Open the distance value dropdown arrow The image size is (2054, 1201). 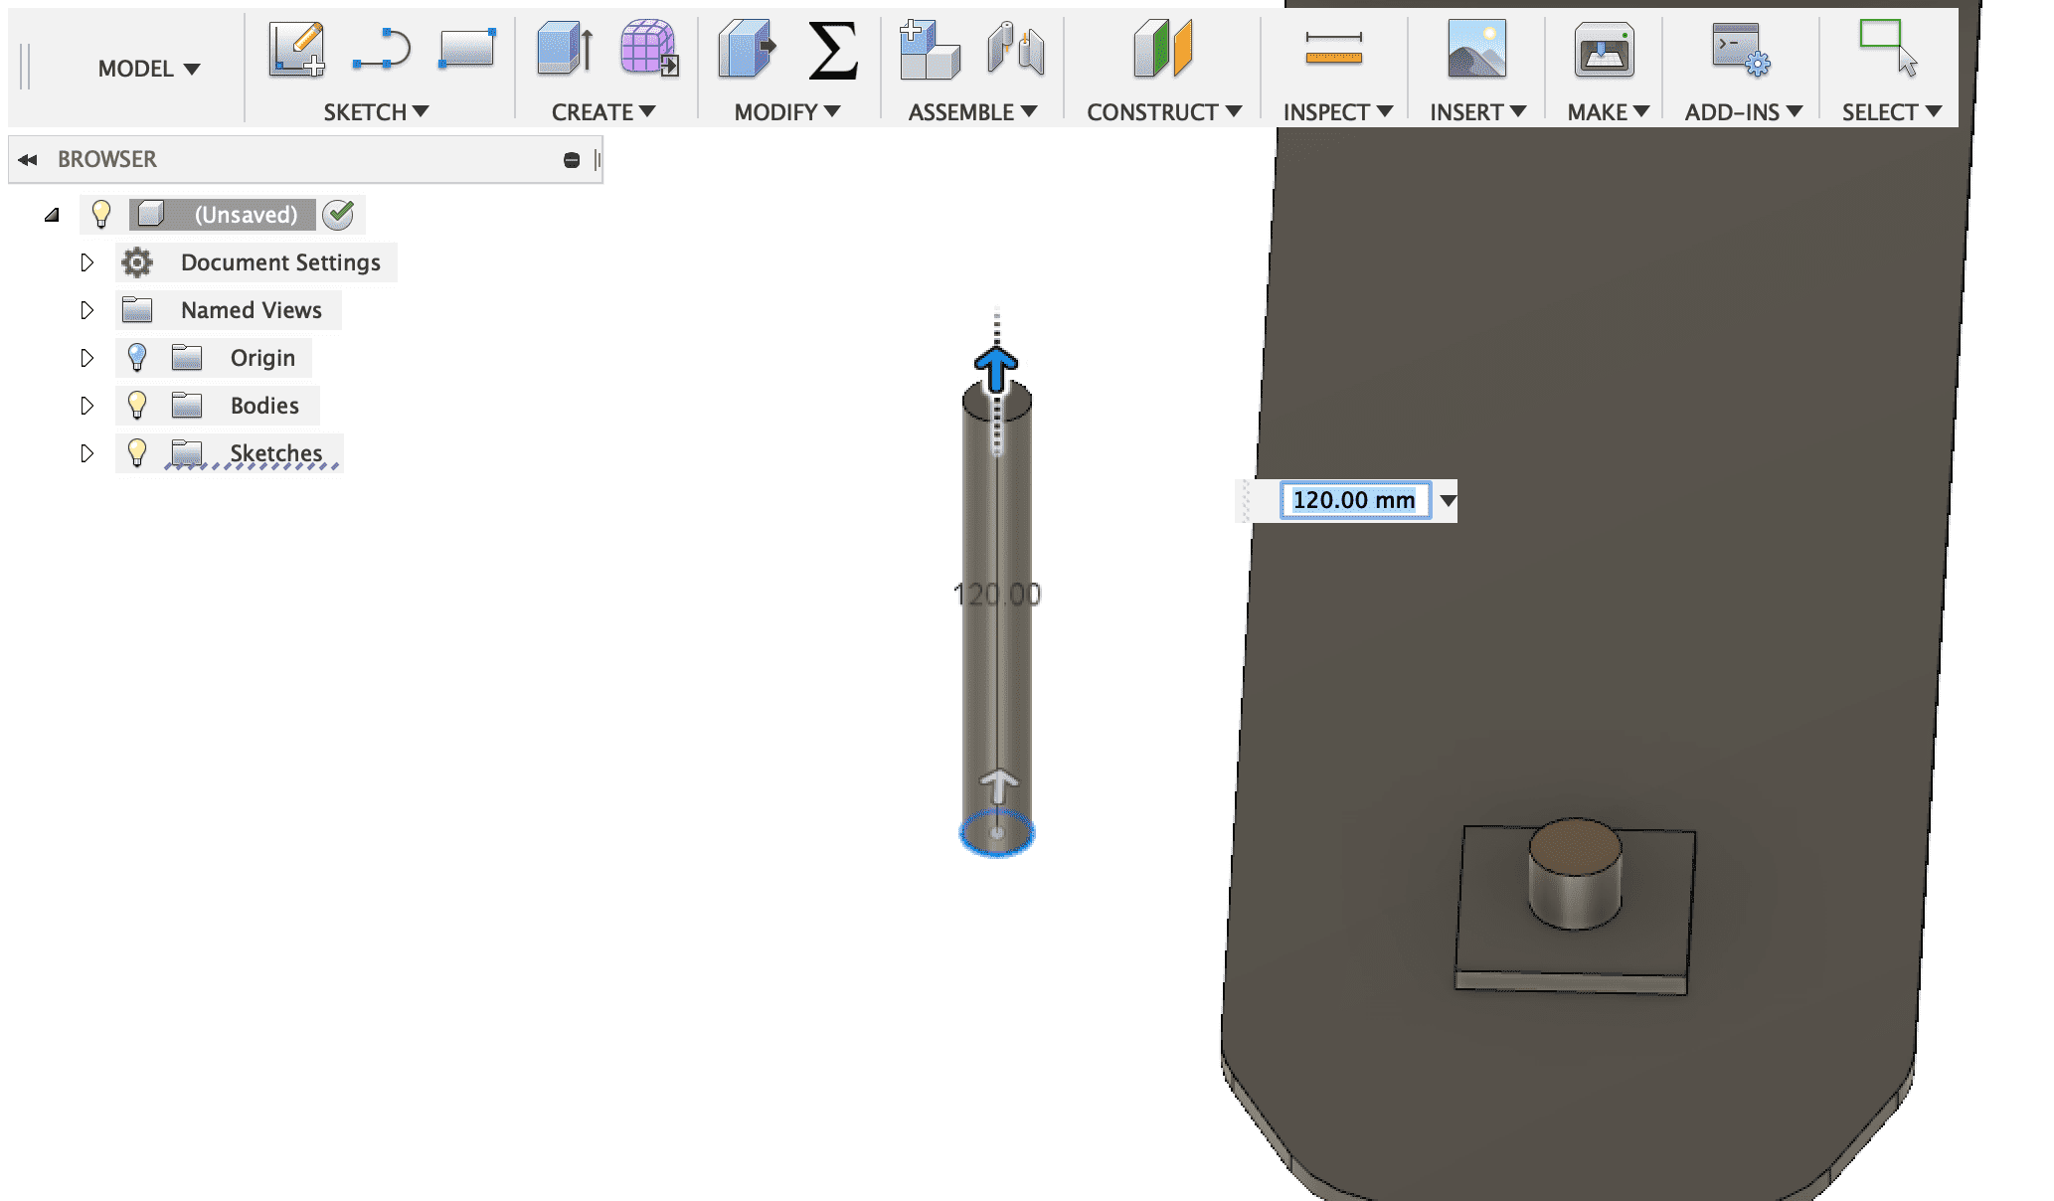coord(1448,500)
